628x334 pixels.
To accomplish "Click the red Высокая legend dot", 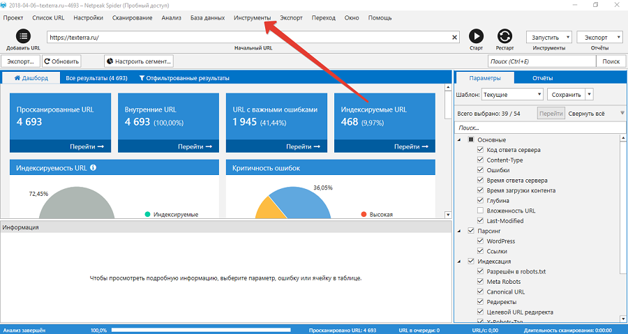I will [x=364, y=214].
